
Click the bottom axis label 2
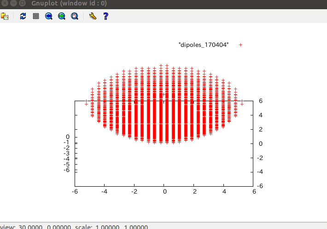[194, 192]
